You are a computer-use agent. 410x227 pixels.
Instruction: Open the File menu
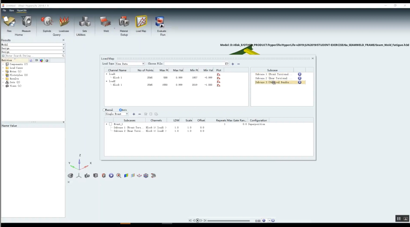pyautogui.click(x=4, y=11)
